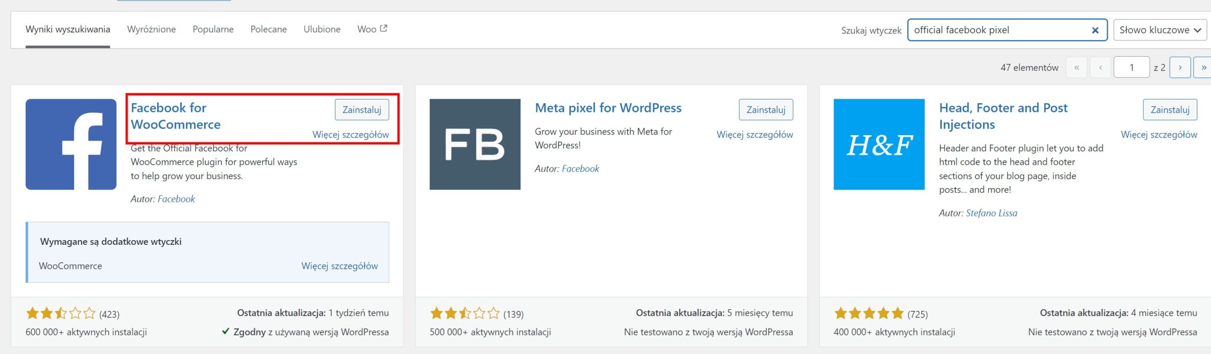
Task: Install Facebook for WooCommerce plugin
Action: tap(362, 110)
